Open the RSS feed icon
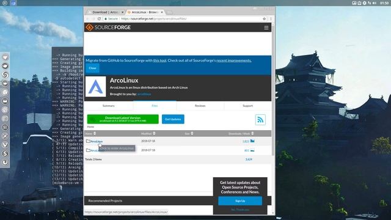391x220 pixels. [x=260, y=120]
